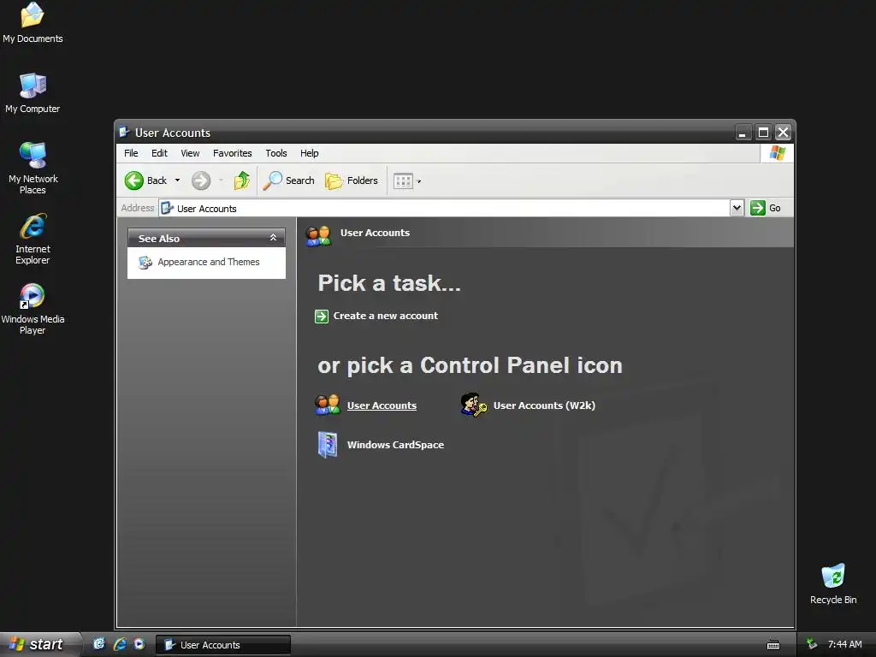This screenshot has height=657, width=876.
Task: Click the greyed Forward arrow icon
Action: click(201, 181)
